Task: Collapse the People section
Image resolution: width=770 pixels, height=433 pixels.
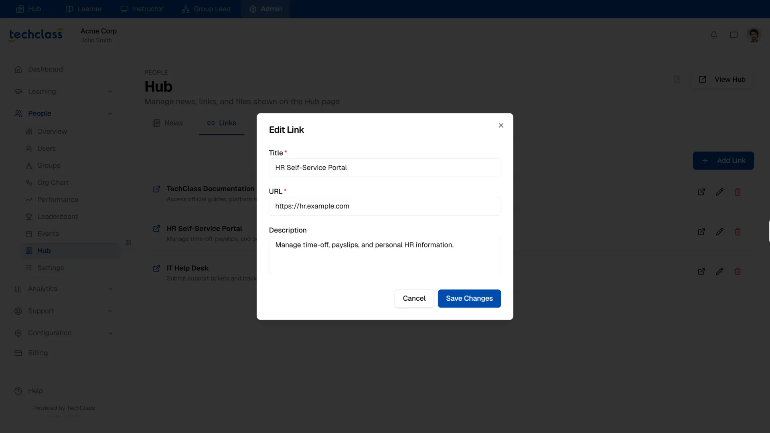Action: click(x=64, y=113)
